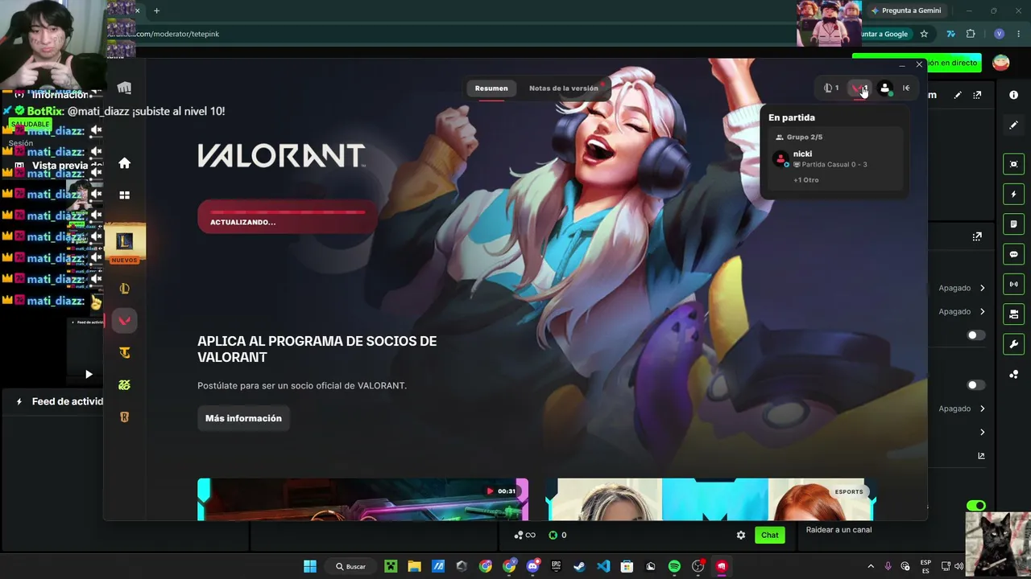Open Visual Studio Code from the taskbar
The width and height of the screenshot is (1031, 579).
(603, 566)
